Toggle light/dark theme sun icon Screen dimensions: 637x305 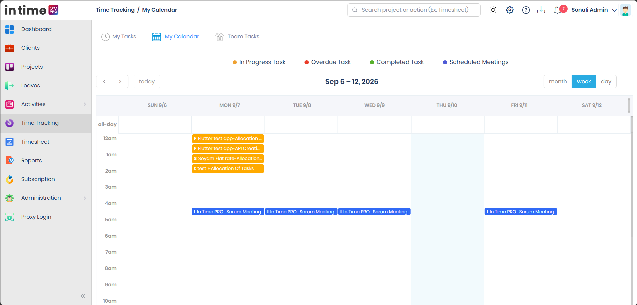pyautogui.click(x=493, y=10)
